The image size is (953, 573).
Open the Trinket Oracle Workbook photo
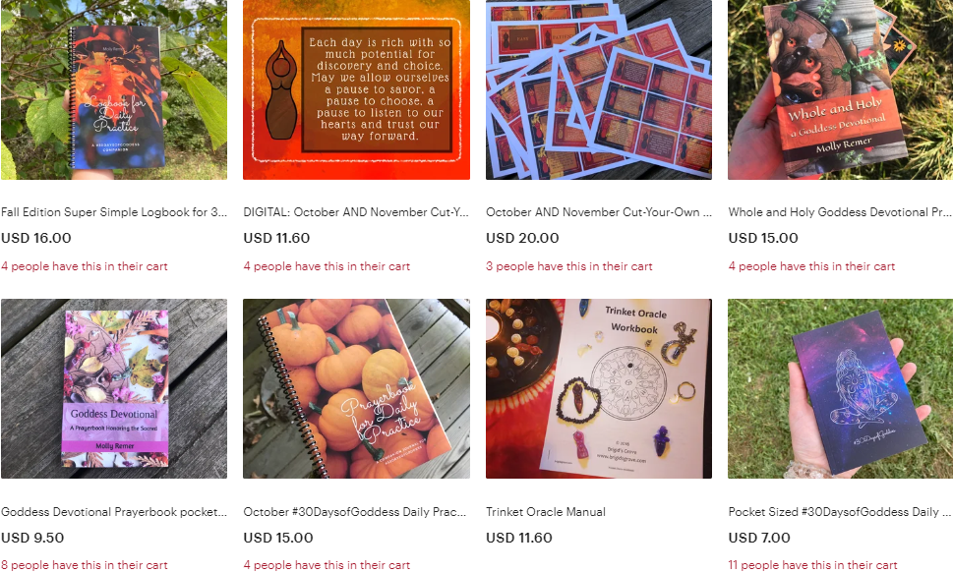click(x=599, y=388)
